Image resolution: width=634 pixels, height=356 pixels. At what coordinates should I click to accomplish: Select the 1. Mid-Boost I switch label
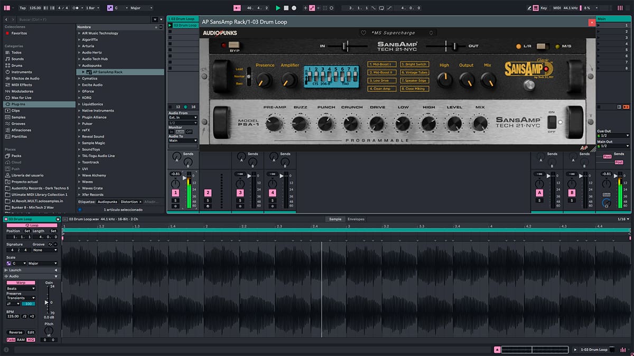tap(382, 64)
